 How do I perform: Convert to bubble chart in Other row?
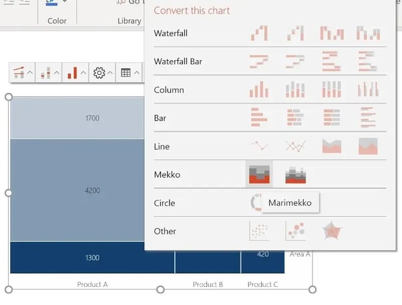pos(295,231)
